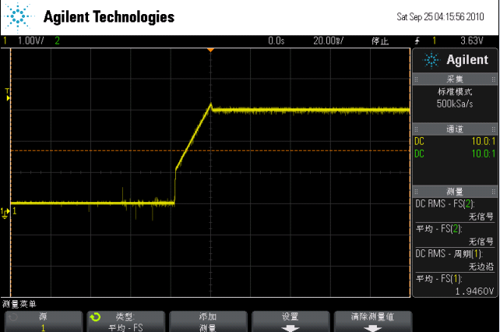
Task: Click the 3.63V trigger level value
Action: 472,41
